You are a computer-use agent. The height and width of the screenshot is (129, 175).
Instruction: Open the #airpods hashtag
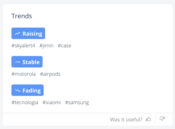[x=50, y=74]
